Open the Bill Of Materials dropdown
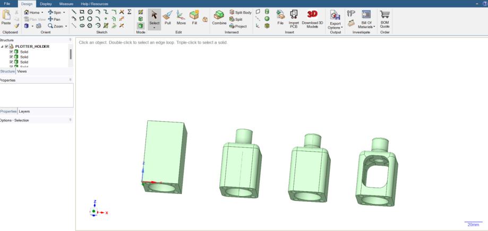488x231 pixels. pyautogui.click(x=366, y=19)
